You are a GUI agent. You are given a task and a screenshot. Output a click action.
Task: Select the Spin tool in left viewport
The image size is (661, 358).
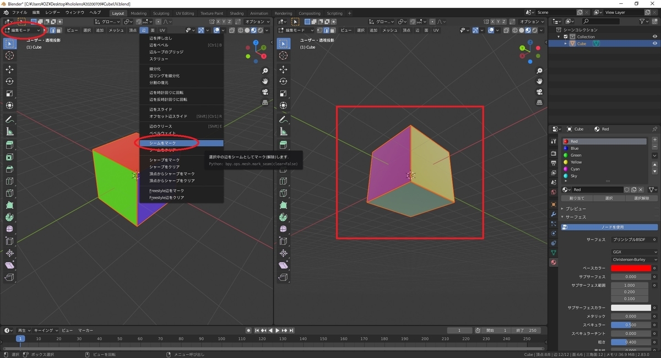pos(9,218)
